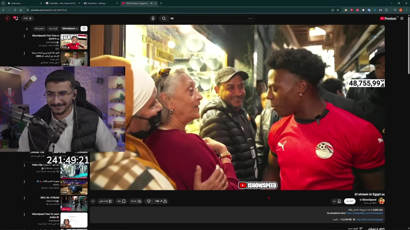Open 'IShowSpeed Tries To Learn Arabic' title

point(45,216)
